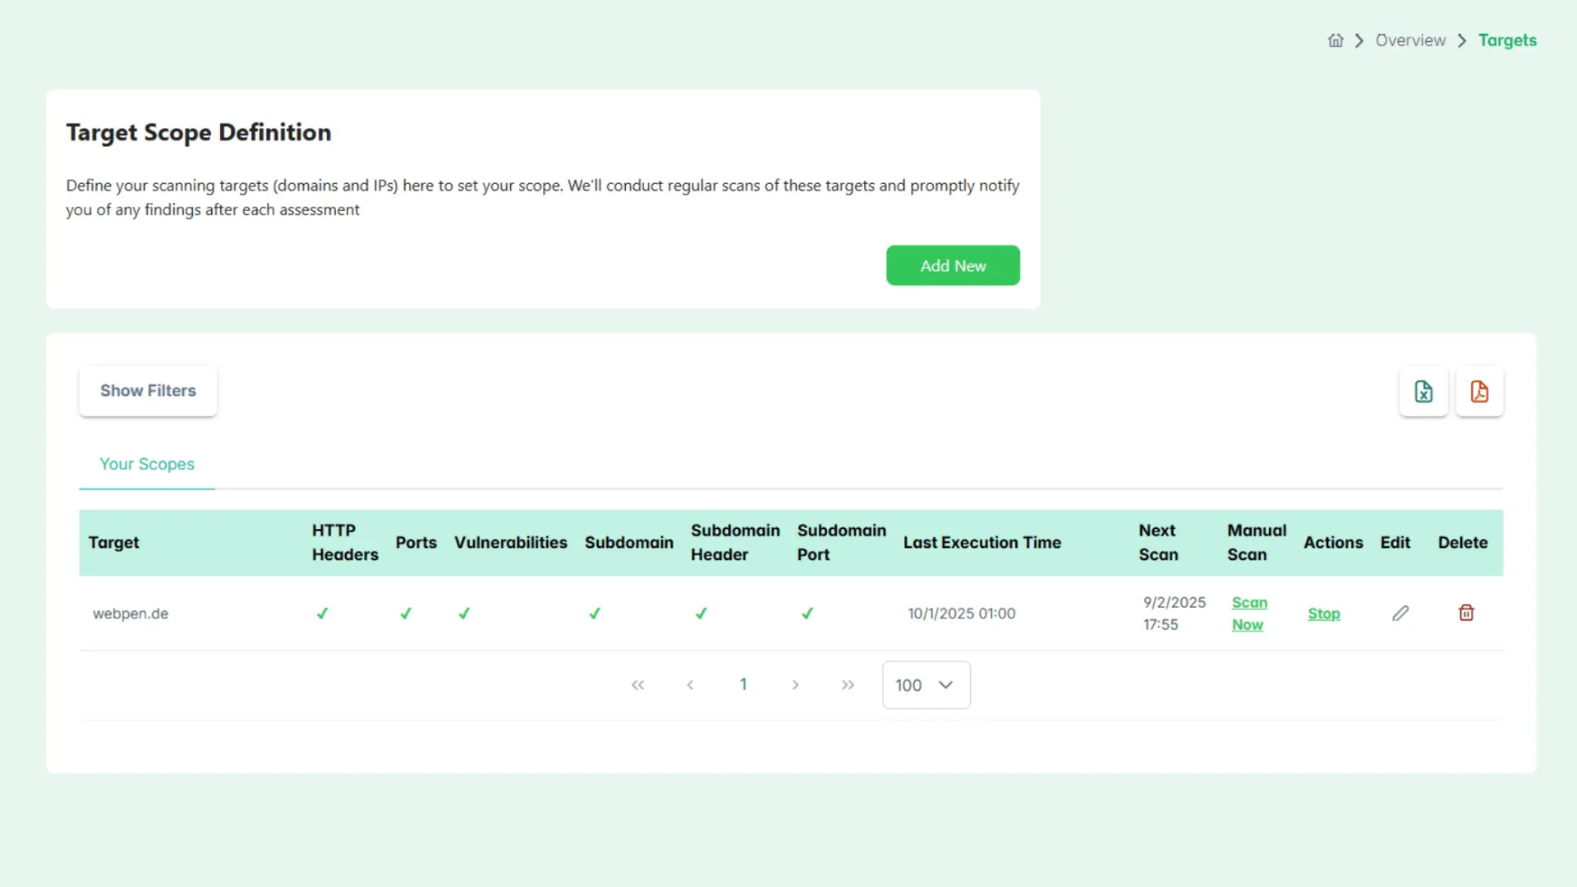Export table to Excel file icon
This screenshot has height=887, width=1577.
point(1423,392)
